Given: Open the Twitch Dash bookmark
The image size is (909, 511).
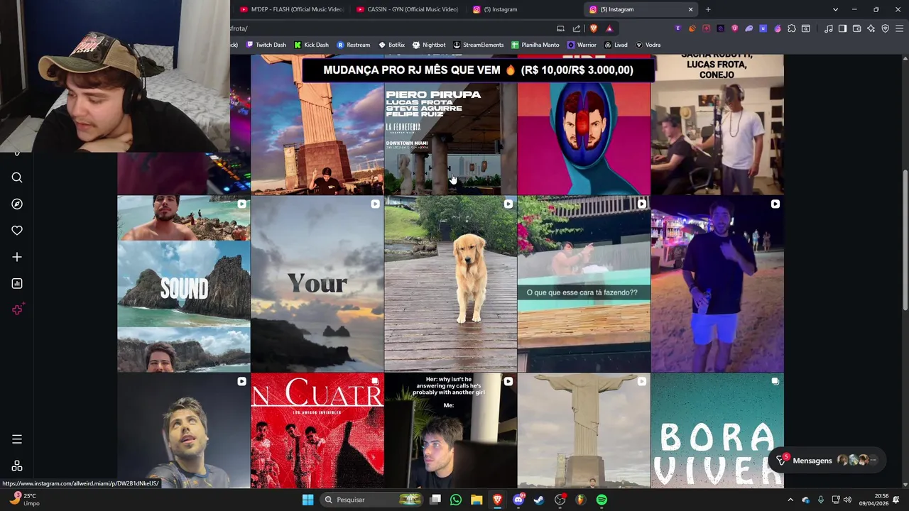Looking at the screenshot, I should tap(266, 45).
